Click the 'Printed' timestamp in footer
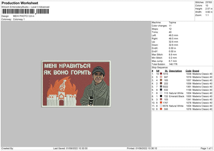The width and height of the screenshot is (214, 151). click(142, 148)
